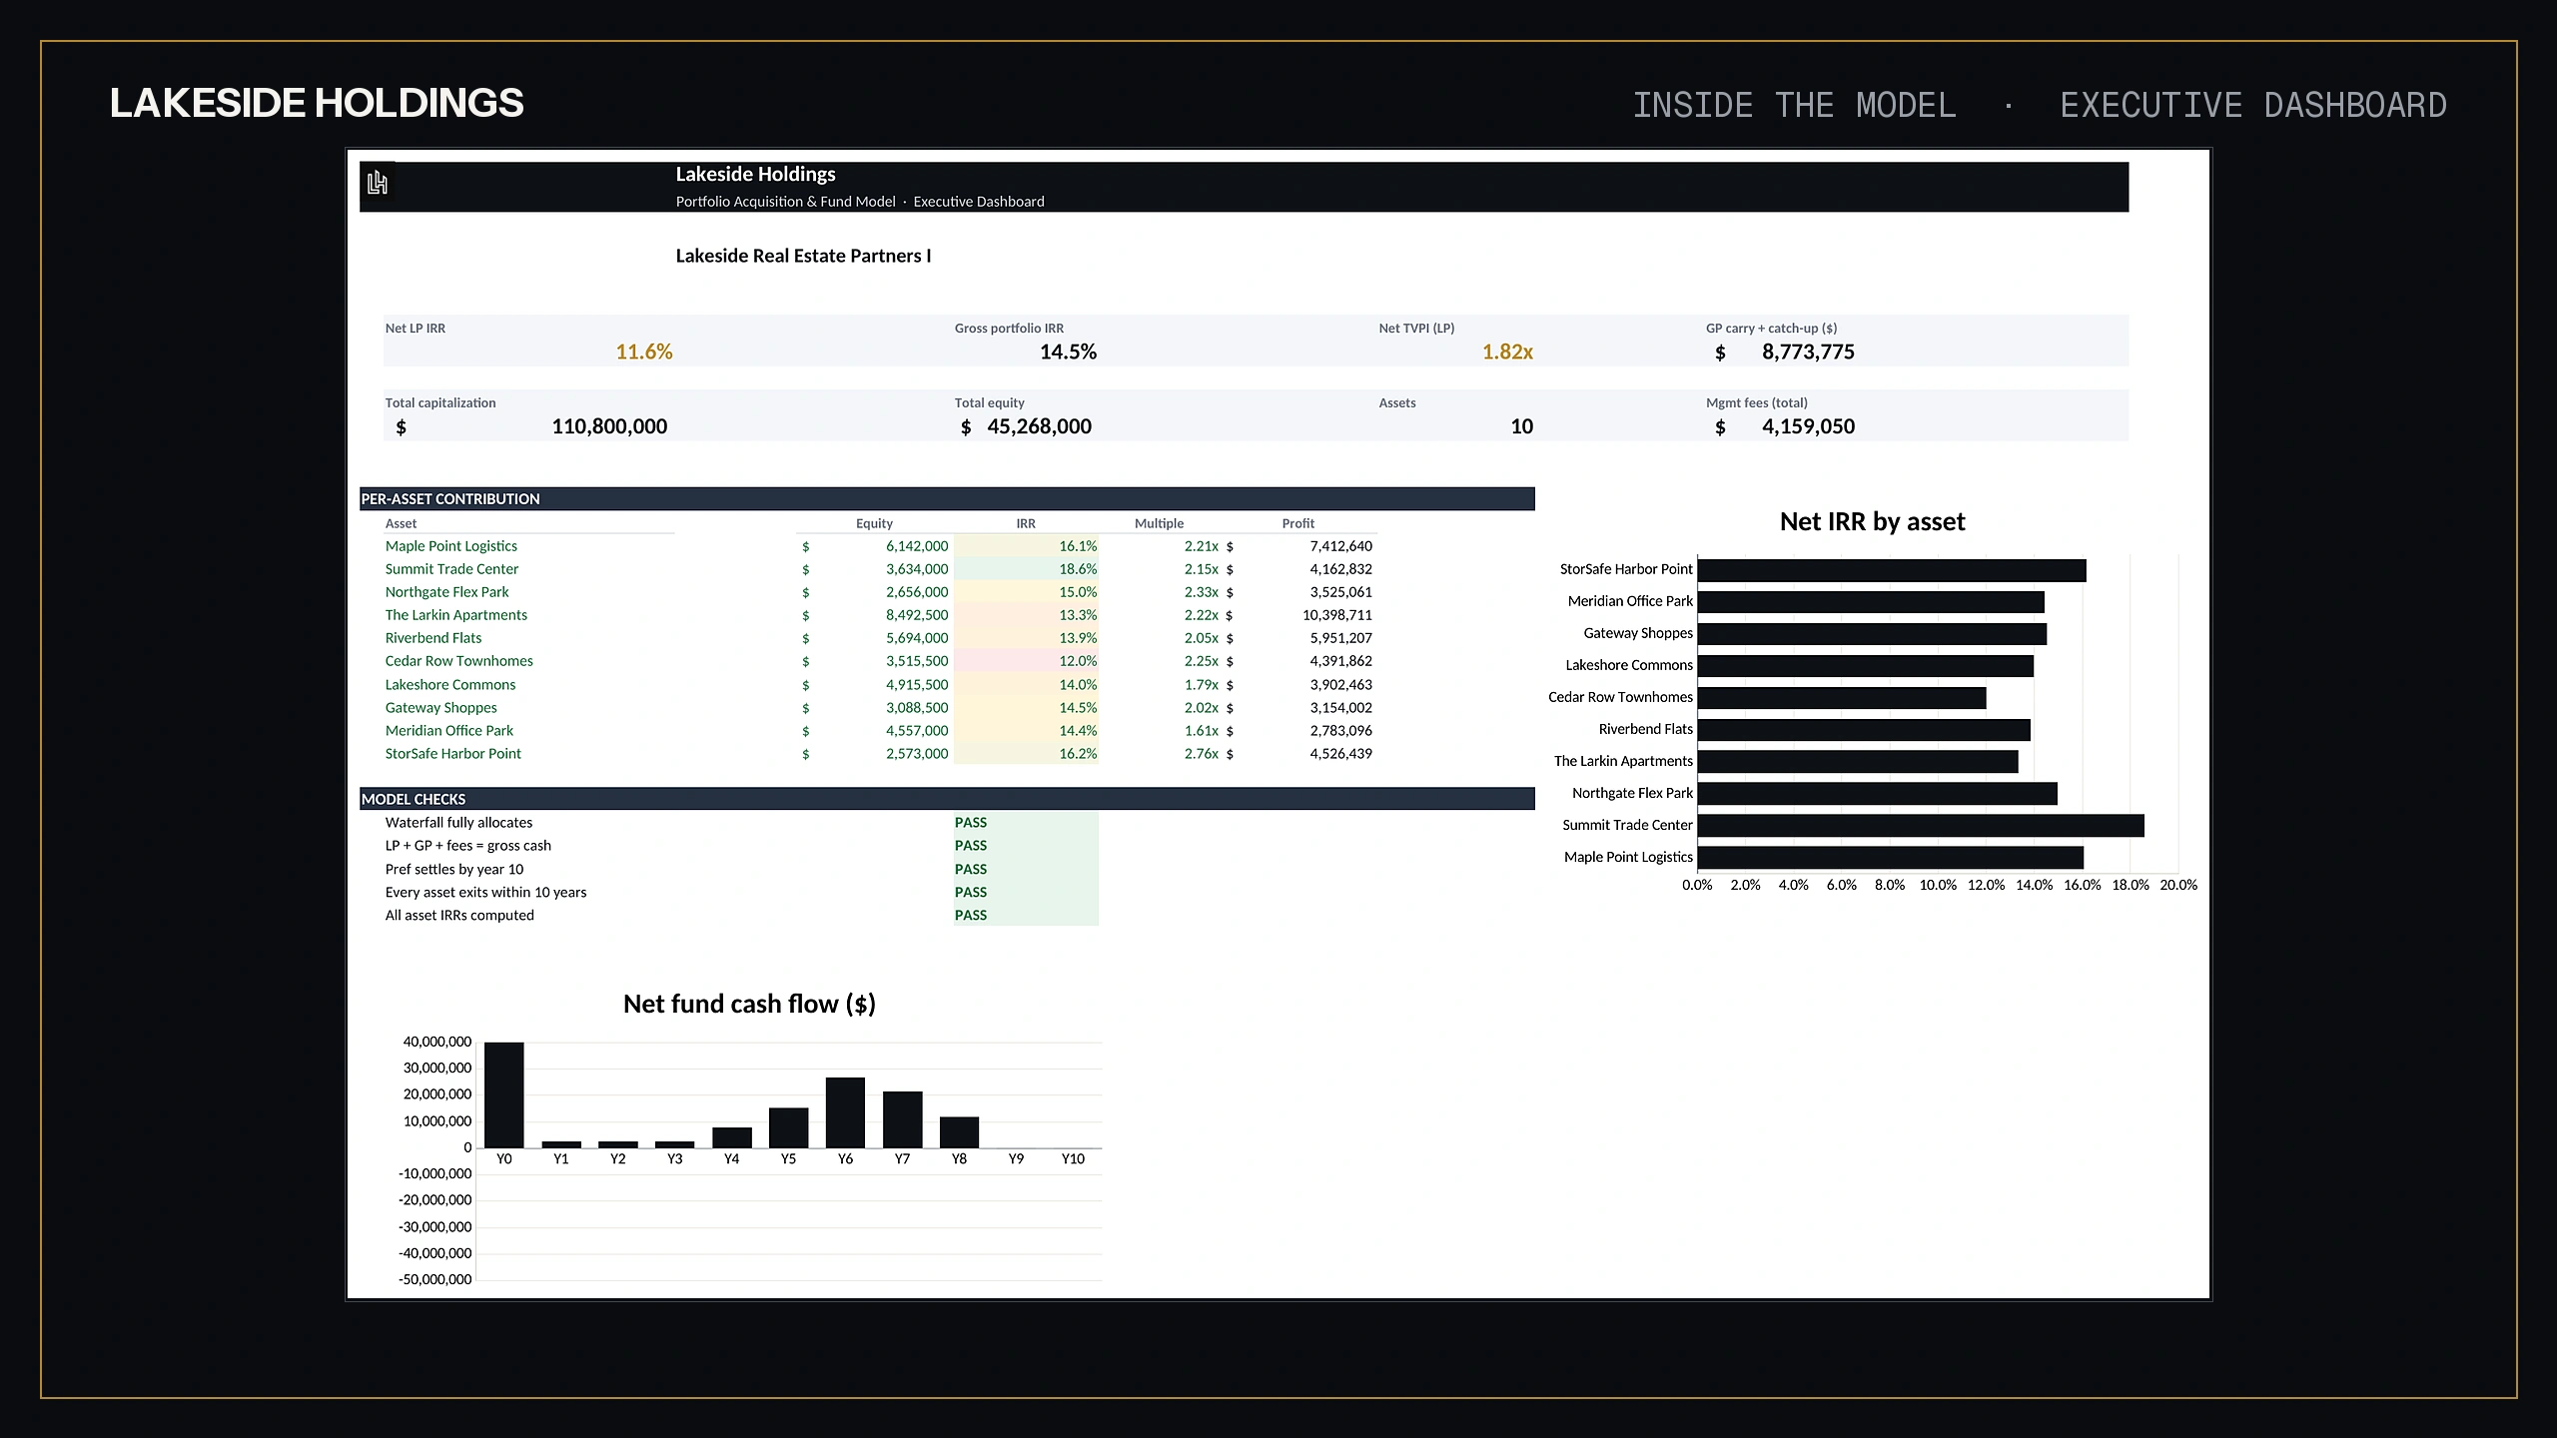
Task: Click the Net fund cash flow chart title
Action: coord(749,1004)
